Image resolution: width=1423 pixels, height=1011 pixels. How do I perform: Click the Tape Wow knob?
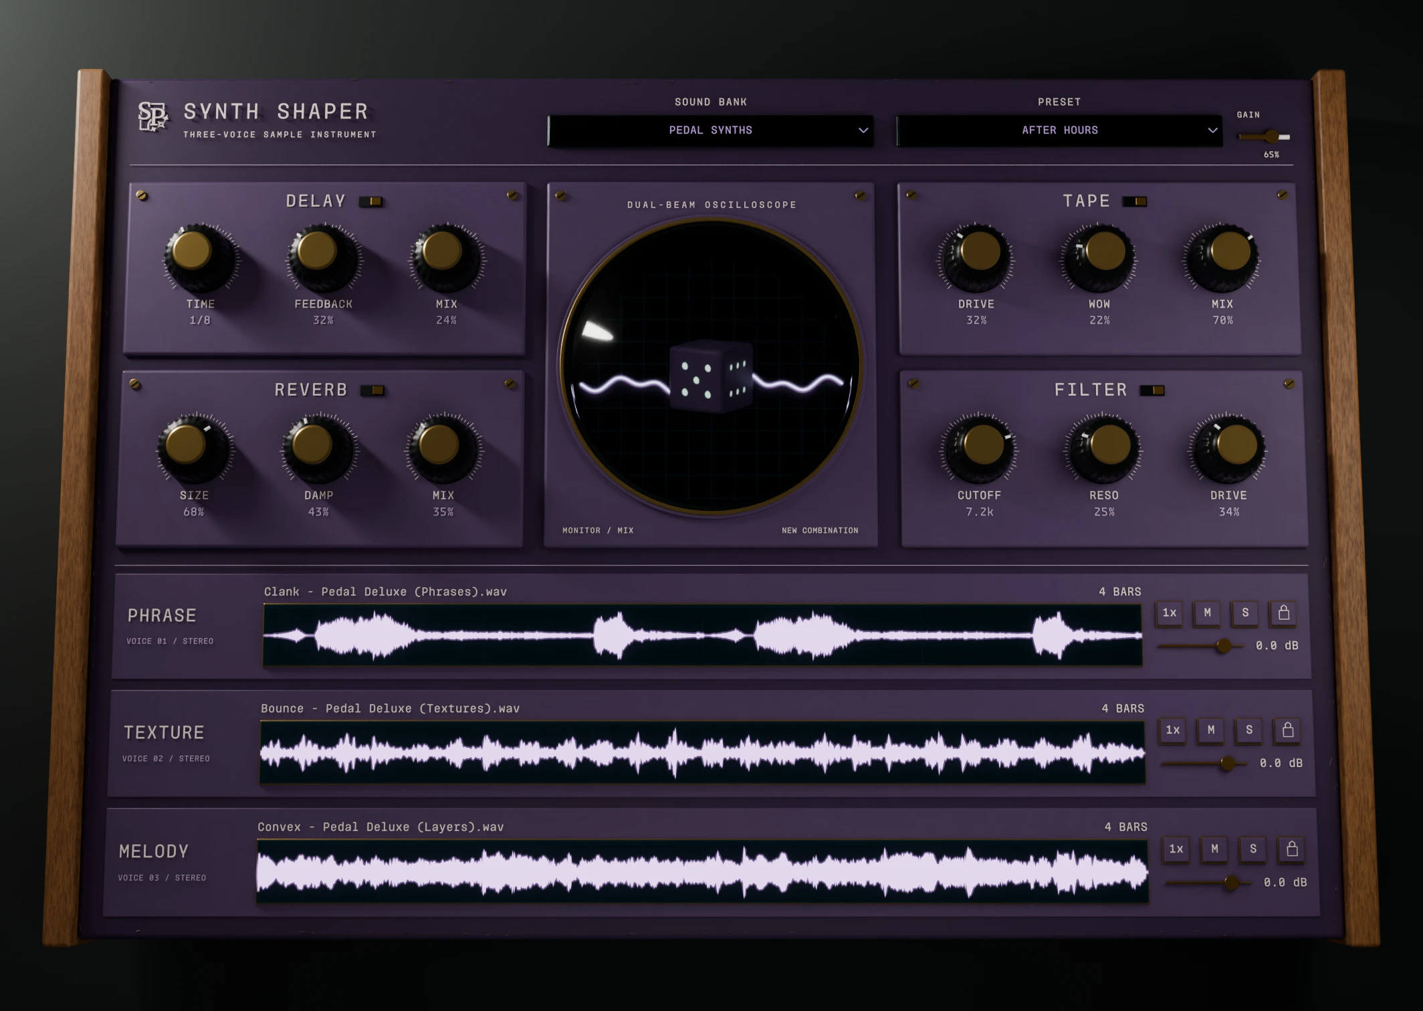tap(1099, 257)
